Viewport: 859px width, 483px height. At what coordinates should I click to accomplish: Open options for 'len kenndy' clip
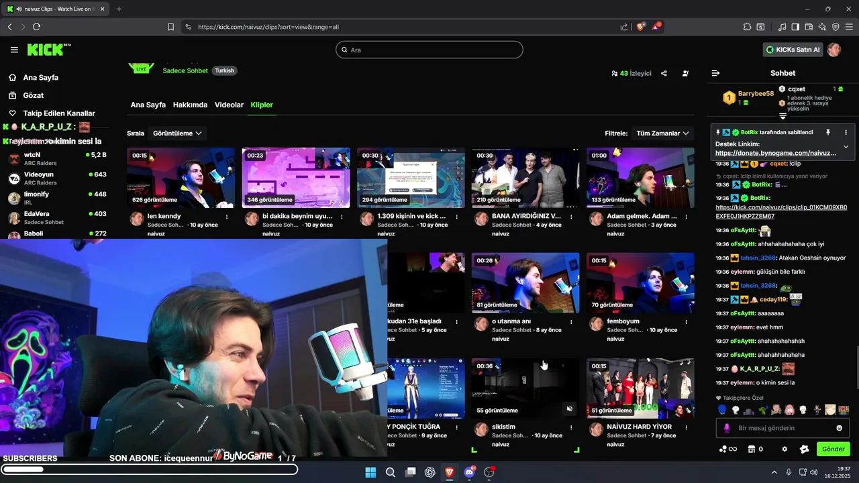pos(227,217)
